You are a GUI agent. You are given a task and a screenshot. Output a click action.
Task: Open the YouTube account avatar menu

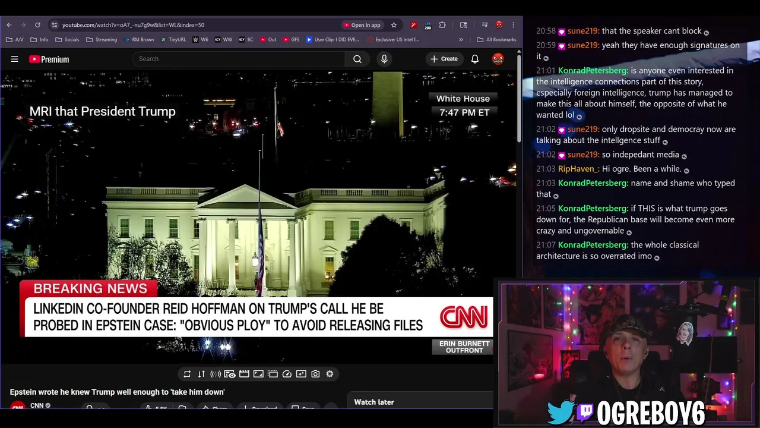(x=498, y=59)
